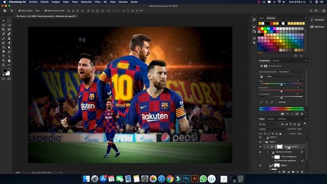This screenshot has width=327, height=184.
Task: Click the Home icon in options bar
Action: point(5,11)
